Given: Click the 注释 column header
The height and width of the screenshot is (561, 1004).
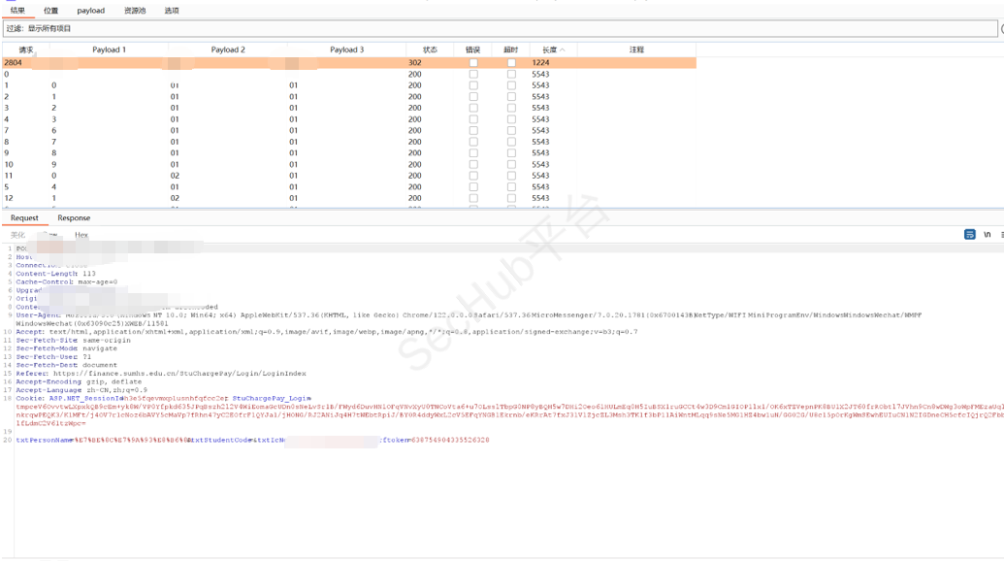Looking at the screenshot, I should point(636,49).
